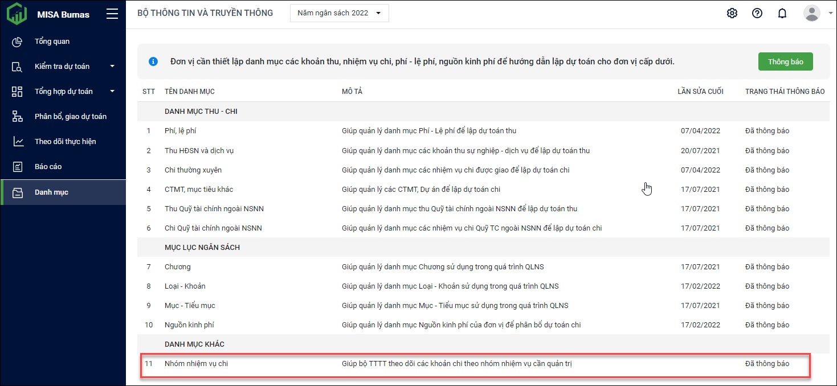Image resolution: width=837 pixels, height=386 pixels.
Task: Click the user avatar icon
Action: coord(811,13)
